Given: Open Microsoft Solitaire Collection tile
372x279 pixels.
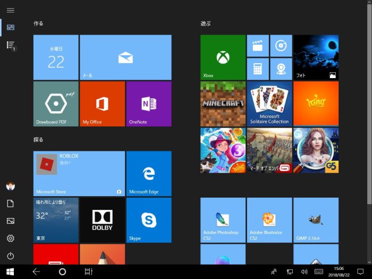Looking at the screenshot, I should 269,103.
